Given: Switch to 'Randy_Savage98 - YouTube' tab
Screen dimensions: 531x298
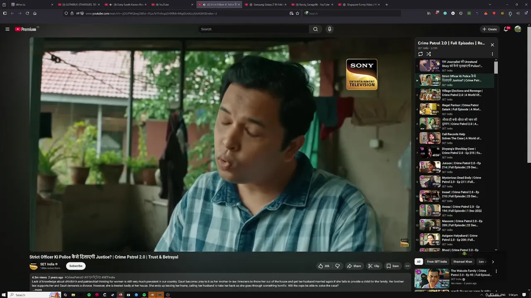Looking at the screenshot, I should point(312,5).
